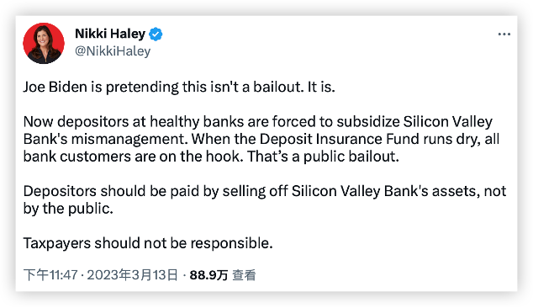The width and height of the screenshot is (533, 308).
Task: Click the words by the public.
Action: click(x=68, y=209)
